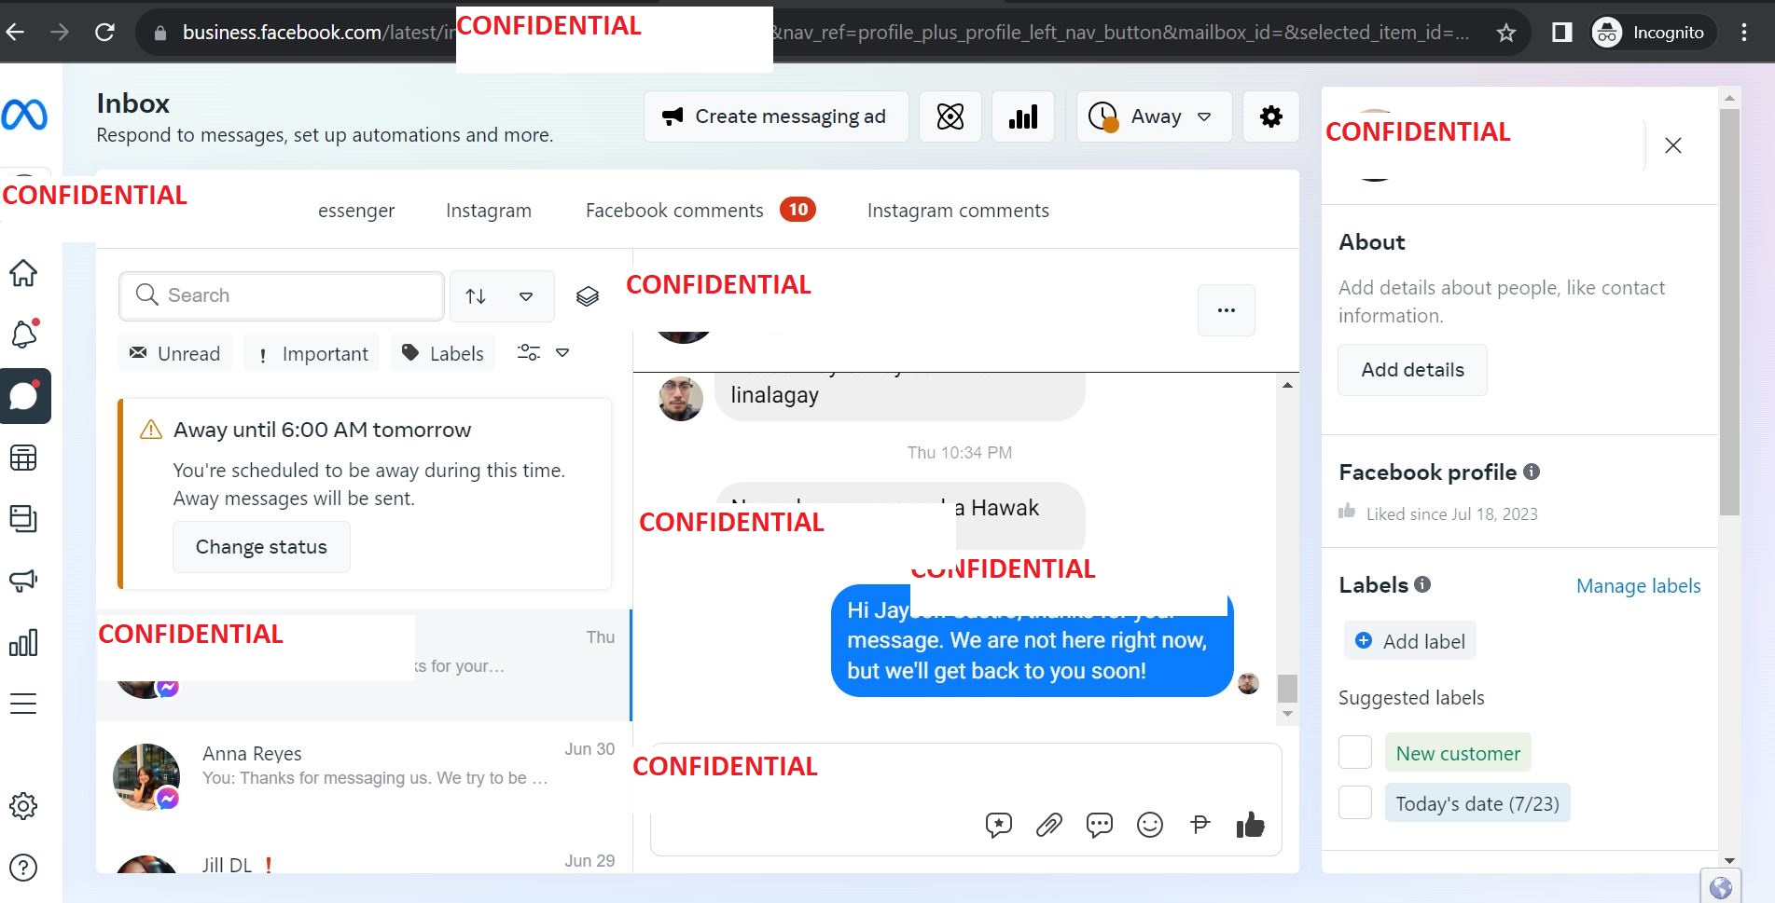
Task: Open the sort order arrows button
Action: coord(476,296)
